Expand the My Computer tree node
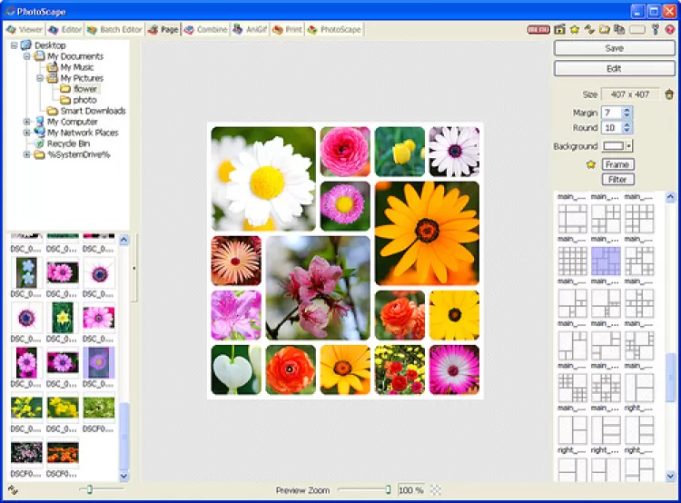This screenshot has height=503, width=681. 27,122
